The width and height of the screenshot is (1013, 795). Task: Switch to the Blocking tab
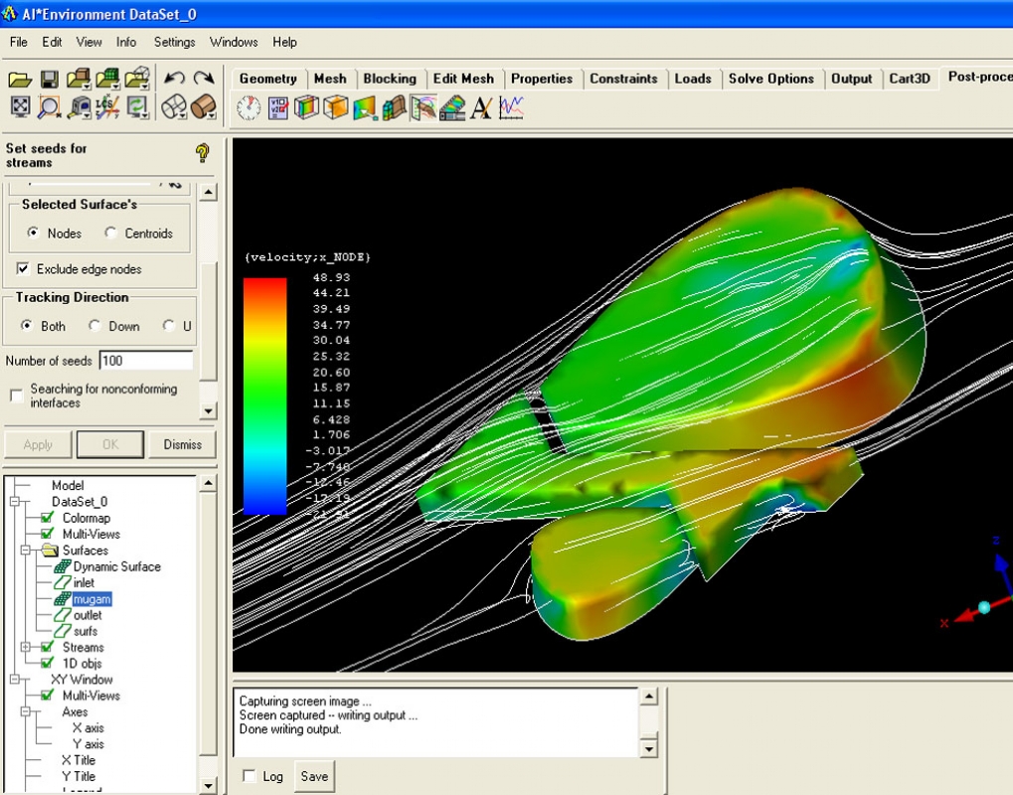point(390,79)
